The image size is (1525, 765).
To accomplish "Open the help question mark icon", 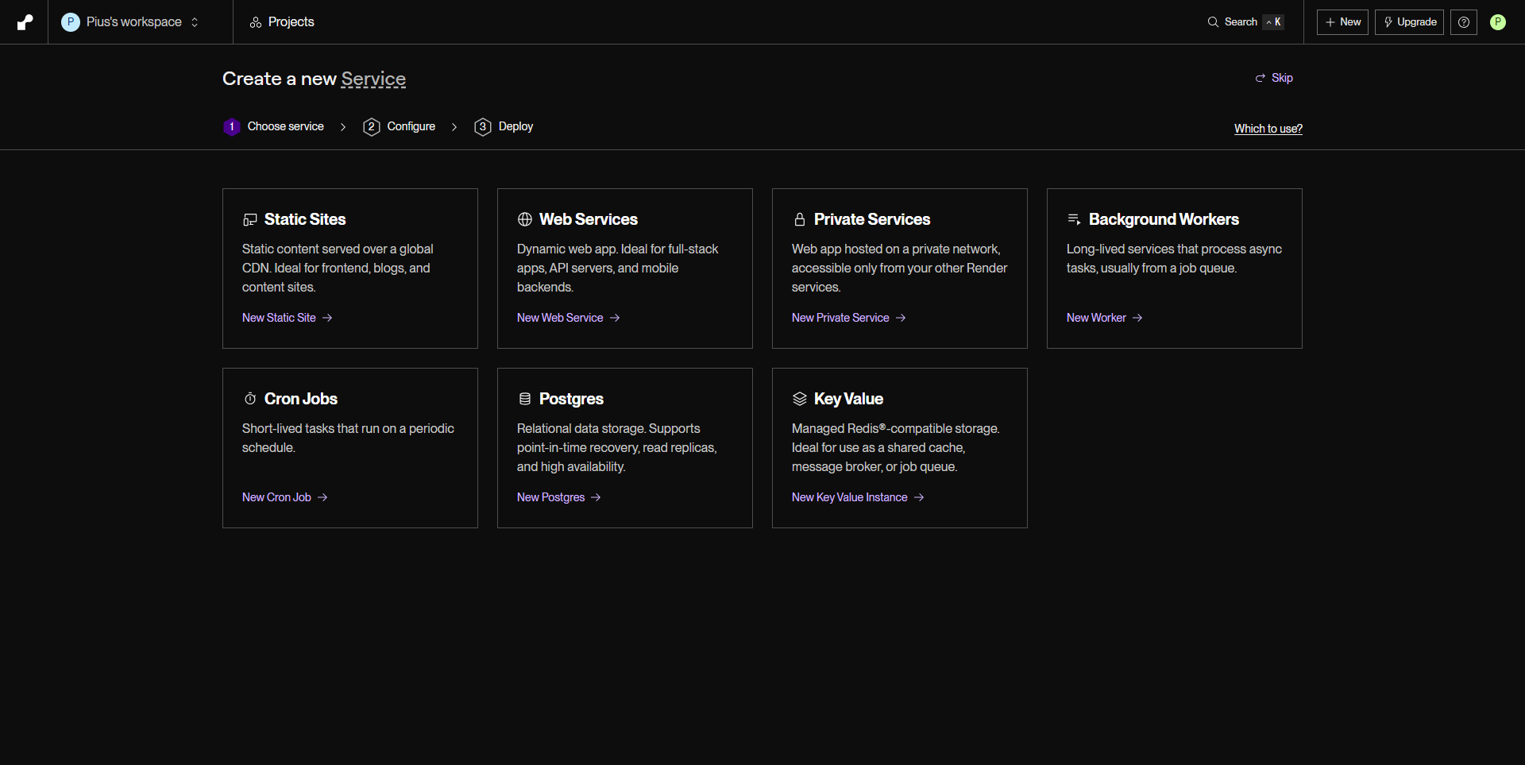I will point(1463,22).
